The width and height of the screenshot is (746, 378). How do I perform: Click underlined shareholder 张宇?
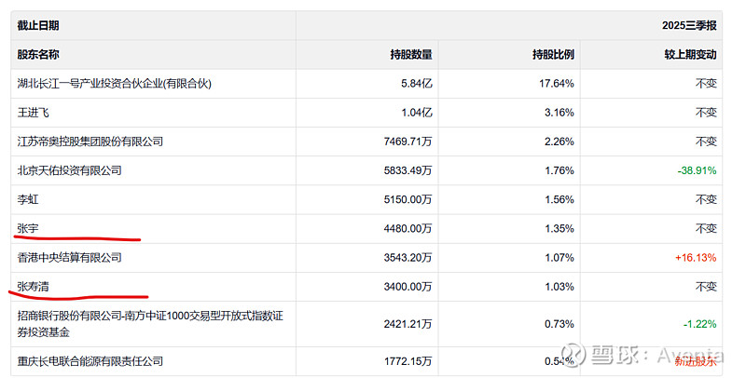pyautogui.click(x=28, y=228)
